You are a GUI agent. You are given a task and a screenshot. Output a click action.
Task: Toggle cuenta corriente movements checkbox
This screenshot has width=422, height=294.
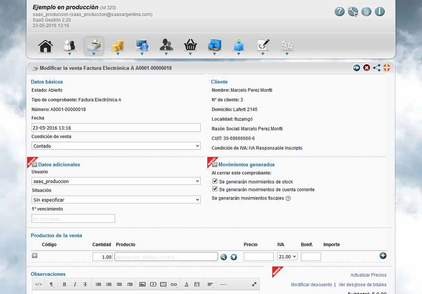pyautogui.click(x=215, y=189)
